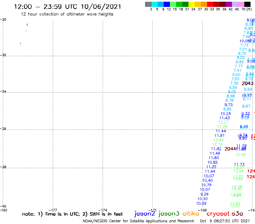Click the 'jason2' satellite legend label

click(145, 214)
